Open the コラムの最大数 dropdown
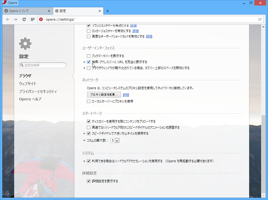Screen dimensions: 268x200 [115, 140]
